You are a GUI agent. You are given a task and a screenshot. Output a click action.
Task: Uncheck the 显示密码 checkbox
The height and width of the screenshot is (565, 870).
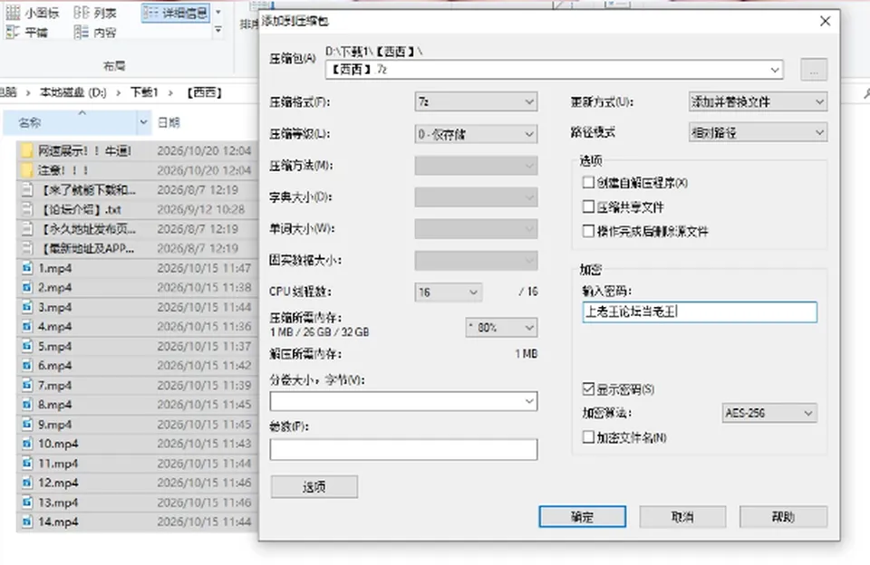tap(588, 388)
